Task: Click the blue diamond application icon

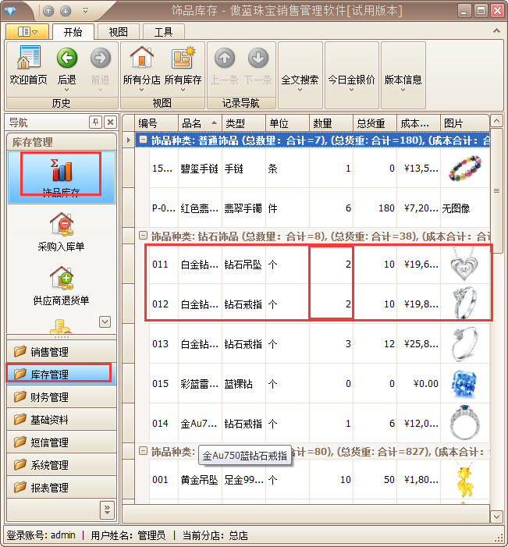Action: point(10,11)
